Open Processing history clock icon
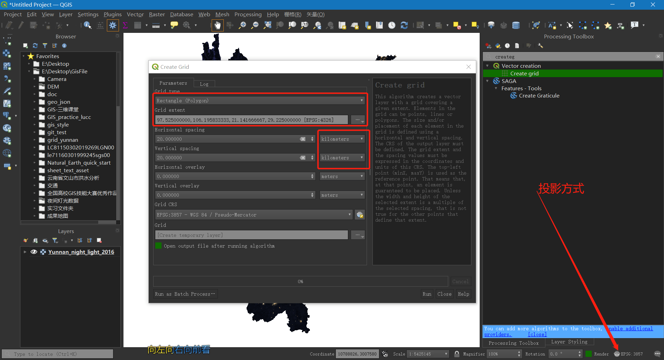Screen dimensions: 664x360 point(507,46)
